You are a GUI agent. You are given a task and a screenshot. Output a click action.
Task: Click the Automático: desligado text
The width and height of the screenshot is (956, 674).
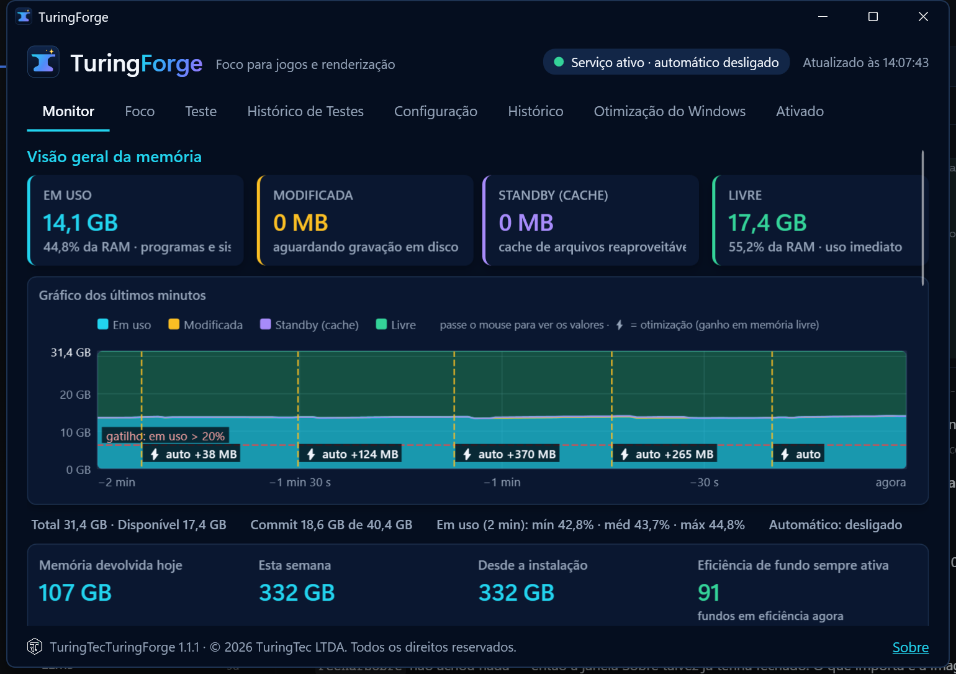click(x=836, y=525)
